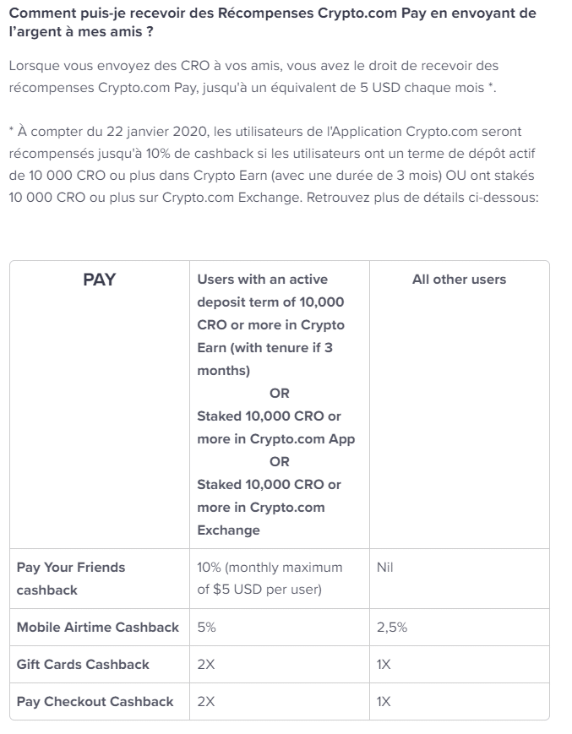Click the 2,5% Mobile Airtime value
Viewport: 572px width, 734px height.
coord(392,628)
